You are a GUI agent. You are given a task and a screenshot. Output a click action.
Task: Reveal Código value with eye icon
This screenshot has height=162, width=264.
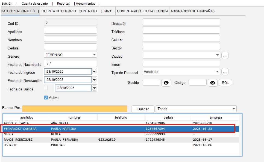click(213, 83)
